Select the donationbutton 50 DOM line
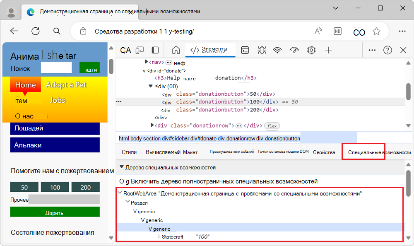Screen dimensions: 414x246 (x=219, y=94)
